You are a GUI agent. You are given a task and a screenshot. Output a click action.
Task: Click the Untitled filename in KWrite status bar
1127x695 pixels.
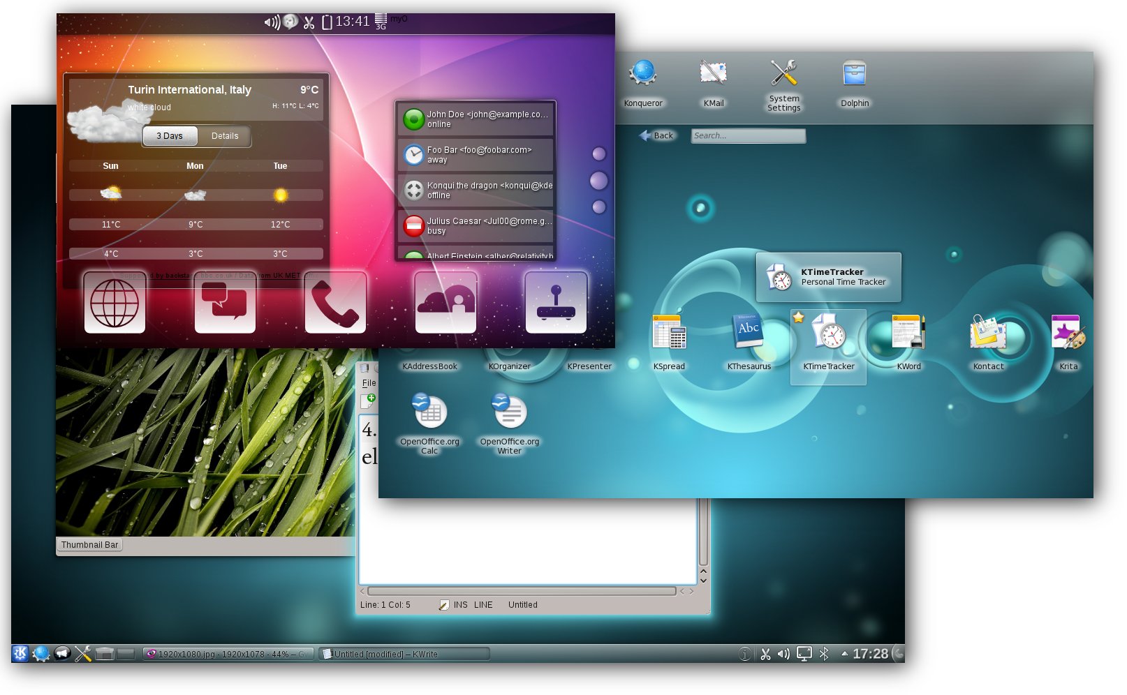523,605
